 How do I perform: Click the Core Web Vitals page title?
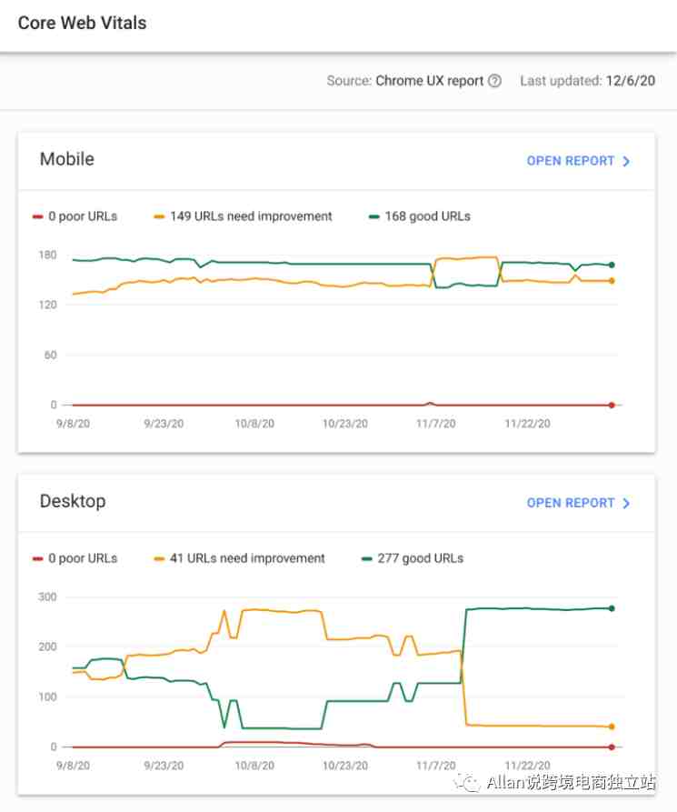82,24
